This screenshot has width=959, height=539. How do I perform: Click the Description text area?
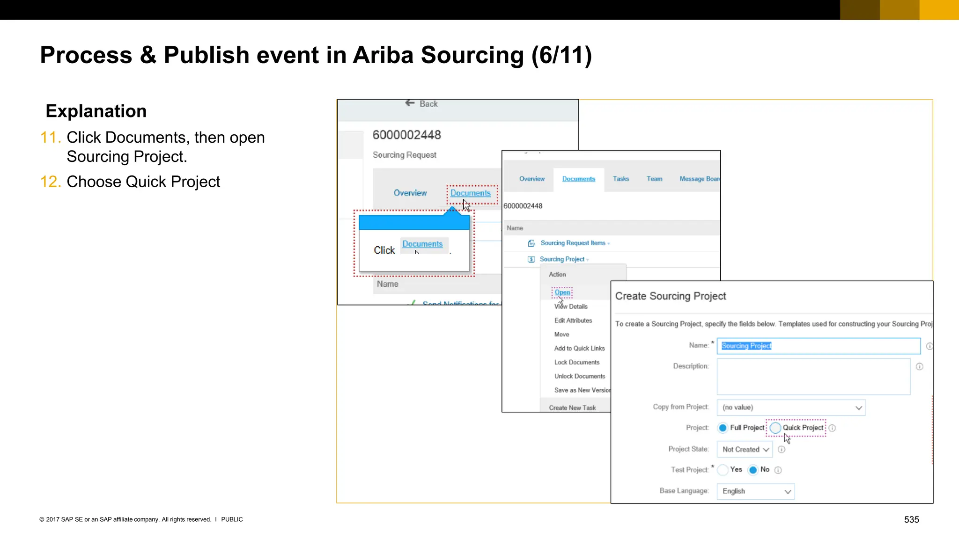click(813, 377)
